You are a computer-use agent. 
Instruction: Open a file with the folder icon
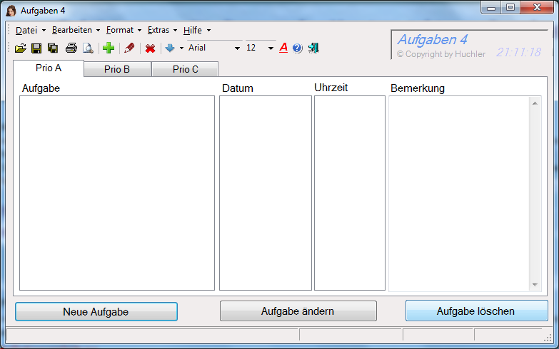[20, 48]
